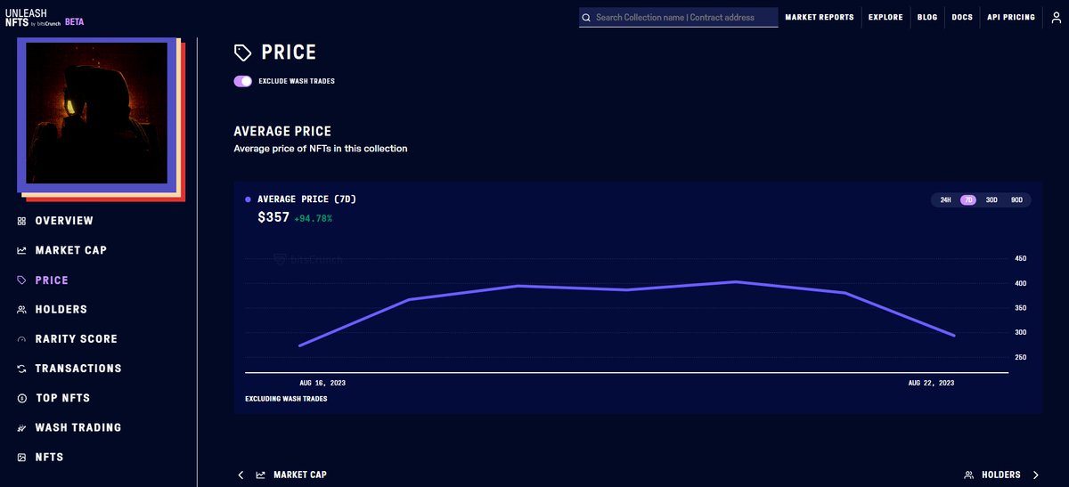Open the Holders sidebar section
This screenshot has height=487, width=1069.
point(61,310)
